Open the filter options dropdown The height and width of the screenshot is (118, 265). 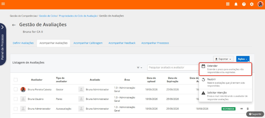click(x=140, y=68)
